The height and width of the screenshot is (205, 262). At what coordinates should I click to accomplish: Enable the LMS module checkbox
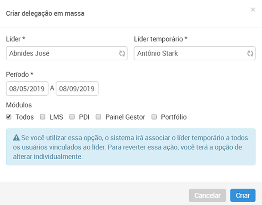coord(42,117)
